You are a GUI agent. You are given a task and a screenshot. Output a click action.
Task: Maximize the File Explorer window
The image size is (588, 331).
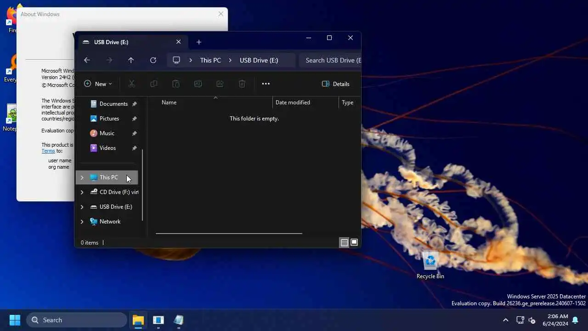pos(329,38)
